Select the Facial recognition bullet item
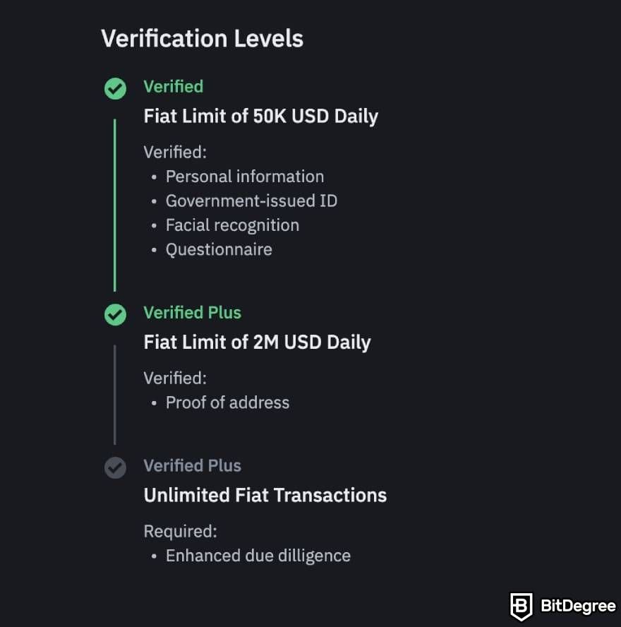Screen dimensions: 621x627 [x=232, y=225]
